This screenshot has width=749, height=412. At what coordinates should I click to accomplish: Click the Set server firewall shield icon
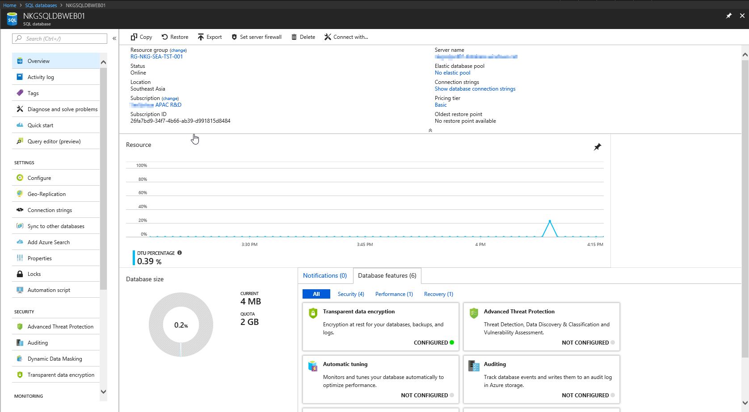tap(234, 37)
